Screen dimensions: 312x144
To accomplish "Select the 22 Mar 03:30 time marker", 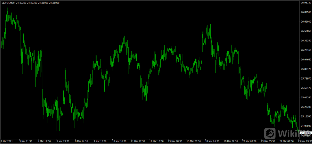I will pos(250,141).
